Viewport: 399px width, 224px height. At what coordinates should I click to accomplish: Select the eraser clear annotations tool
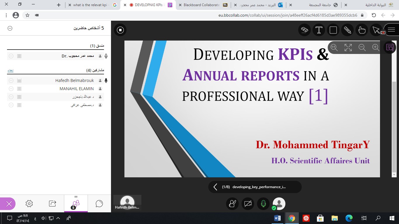304,30
